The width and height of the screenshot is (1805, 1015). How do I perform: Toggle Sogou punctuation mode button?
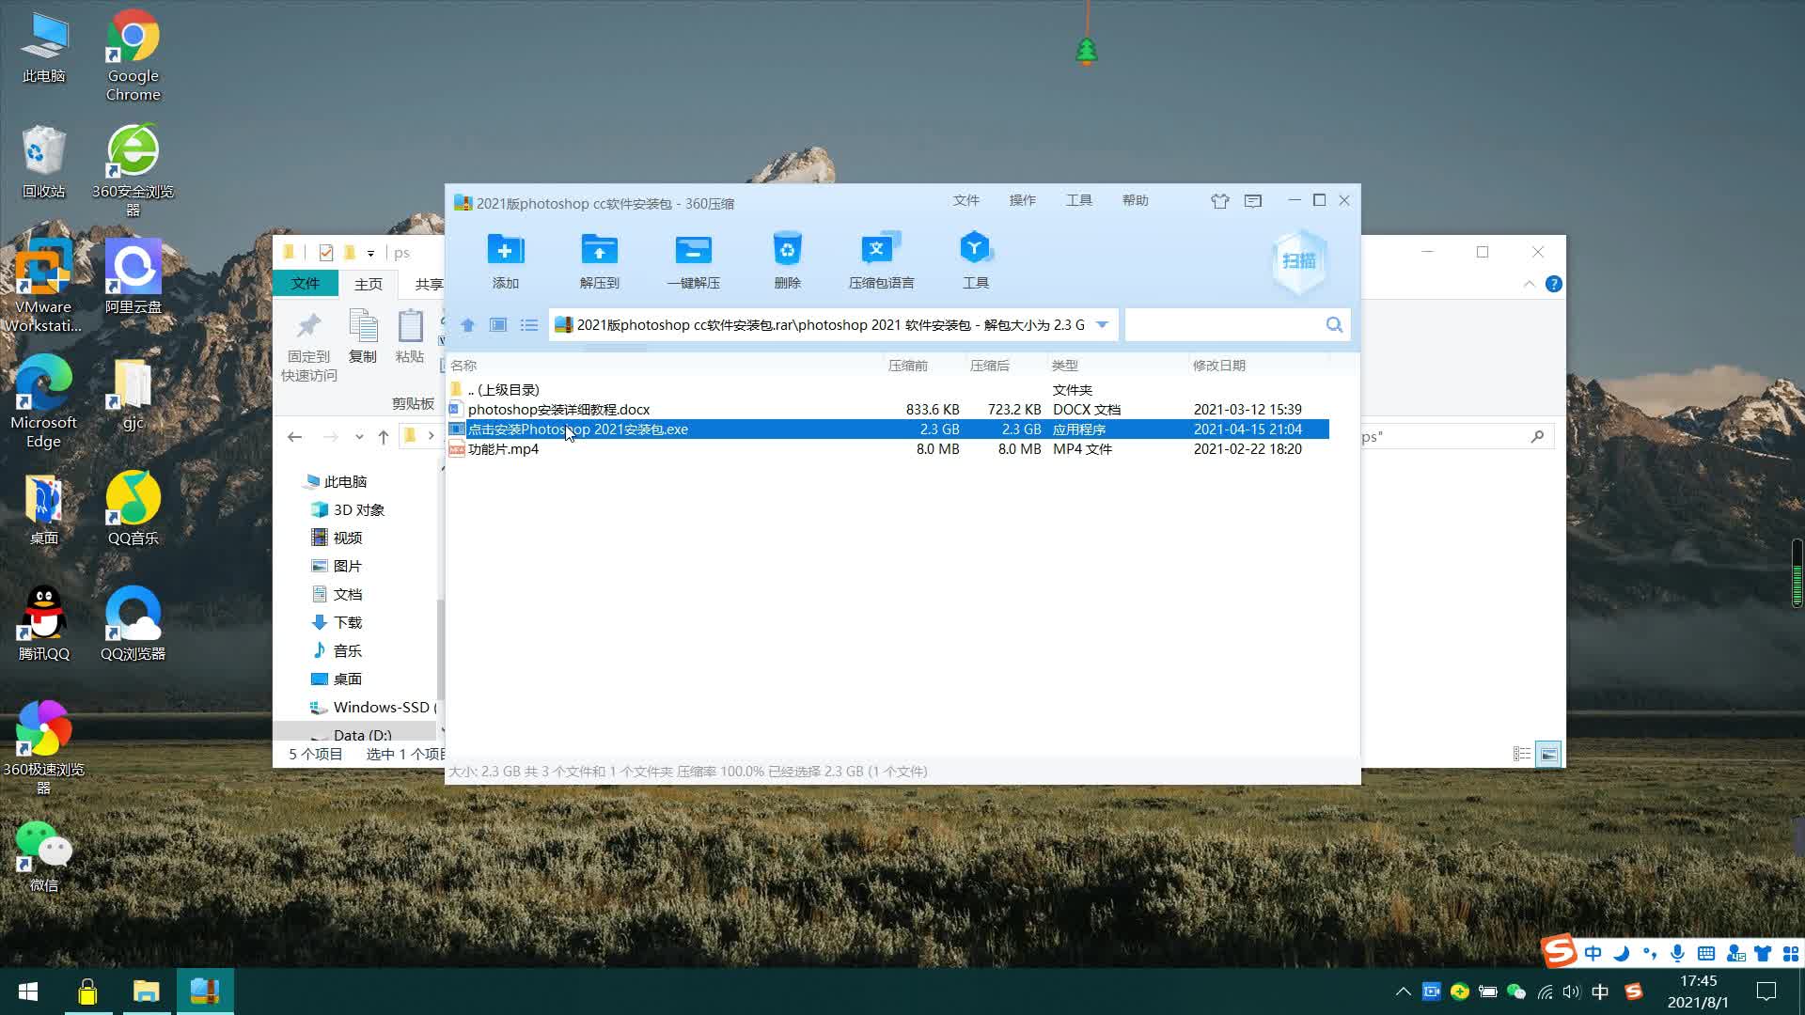(1649, 953)
